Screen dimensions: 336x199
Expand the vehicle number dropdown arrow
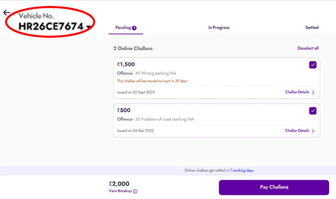(88, 27)
